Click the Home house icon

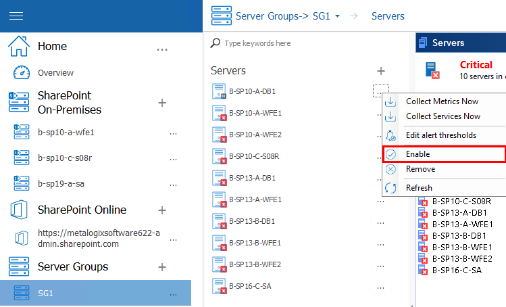pyautogui.click(x=19, y=46)
